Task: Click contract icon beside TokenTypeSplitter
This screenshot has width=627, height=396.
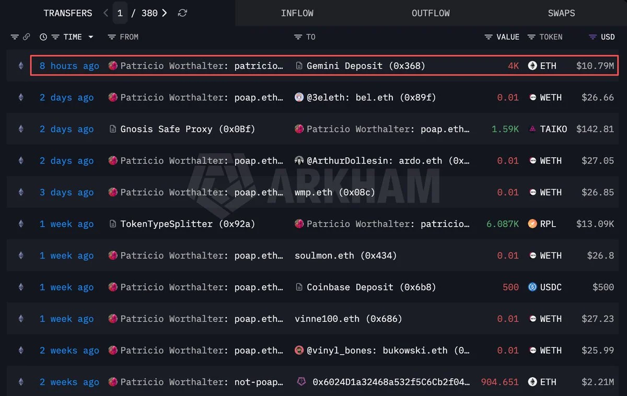Action: point(113,224)
